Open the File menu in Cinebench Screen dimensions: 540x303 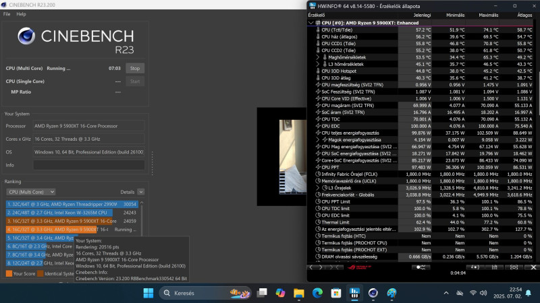click(7, 14)
